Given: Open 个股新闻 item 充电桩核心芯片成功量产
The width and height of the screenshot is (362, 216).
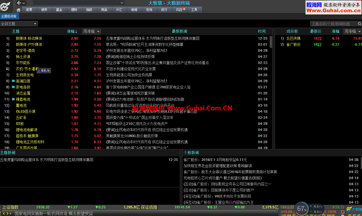Looking at the screenshot, I should (x=223, y=178).
